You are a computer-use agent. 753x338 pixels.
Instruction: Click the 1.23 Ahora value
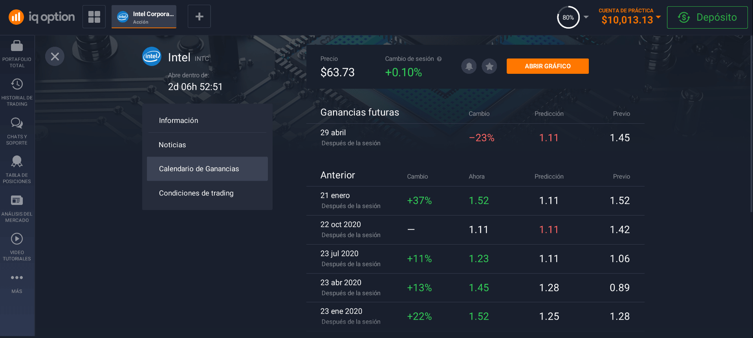(x=479, y=259)
